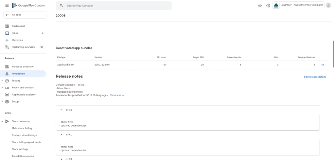Expand the Reach and devices section
This screenshot has height=162, width=335.
[x=2, y=88]
